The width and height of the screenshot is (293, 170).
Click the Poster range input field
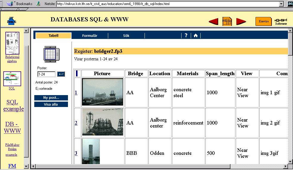tap(46, 74)
